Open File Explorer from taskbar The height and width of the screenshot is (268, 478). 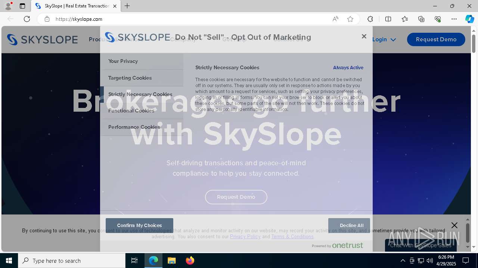coord(171,261)
